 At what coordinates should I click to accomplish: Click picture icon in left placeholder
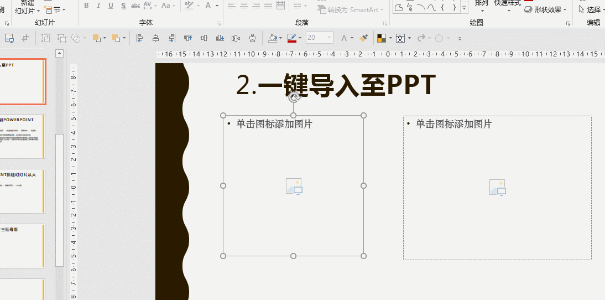tap(294, 187)
